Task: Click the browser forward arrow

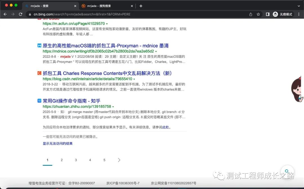Action: tap(13, 14)
